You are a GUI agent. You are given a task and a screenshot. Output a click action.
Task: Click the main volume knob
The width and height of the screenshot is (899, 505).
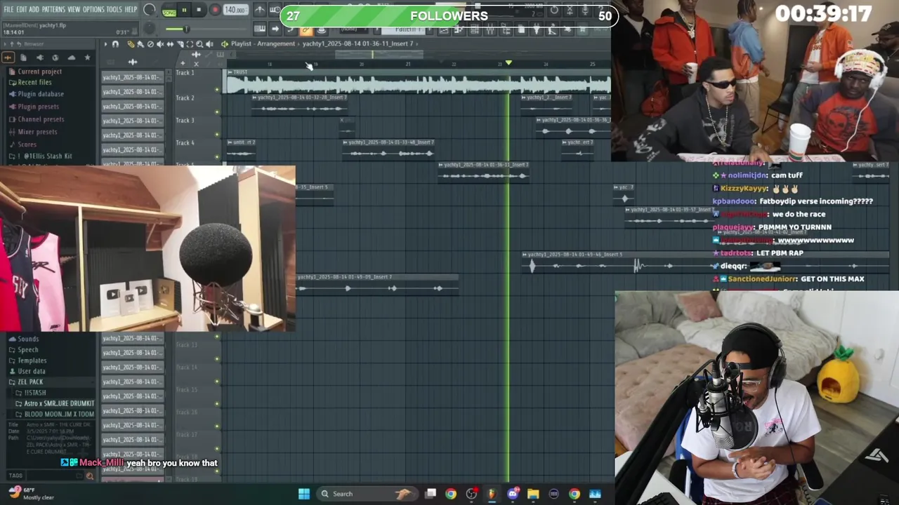pyautogui.click(x=149, y=9)
